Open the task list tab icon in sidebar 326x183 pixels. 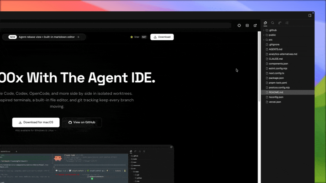click(x=287, y=23)
